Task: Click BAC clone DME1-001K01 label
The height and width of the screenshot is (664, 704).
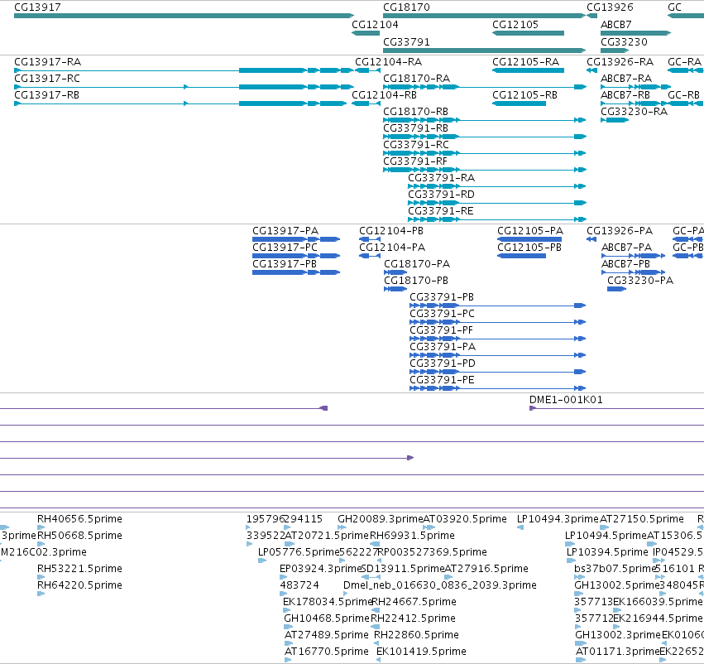Action: click(566, 400)
